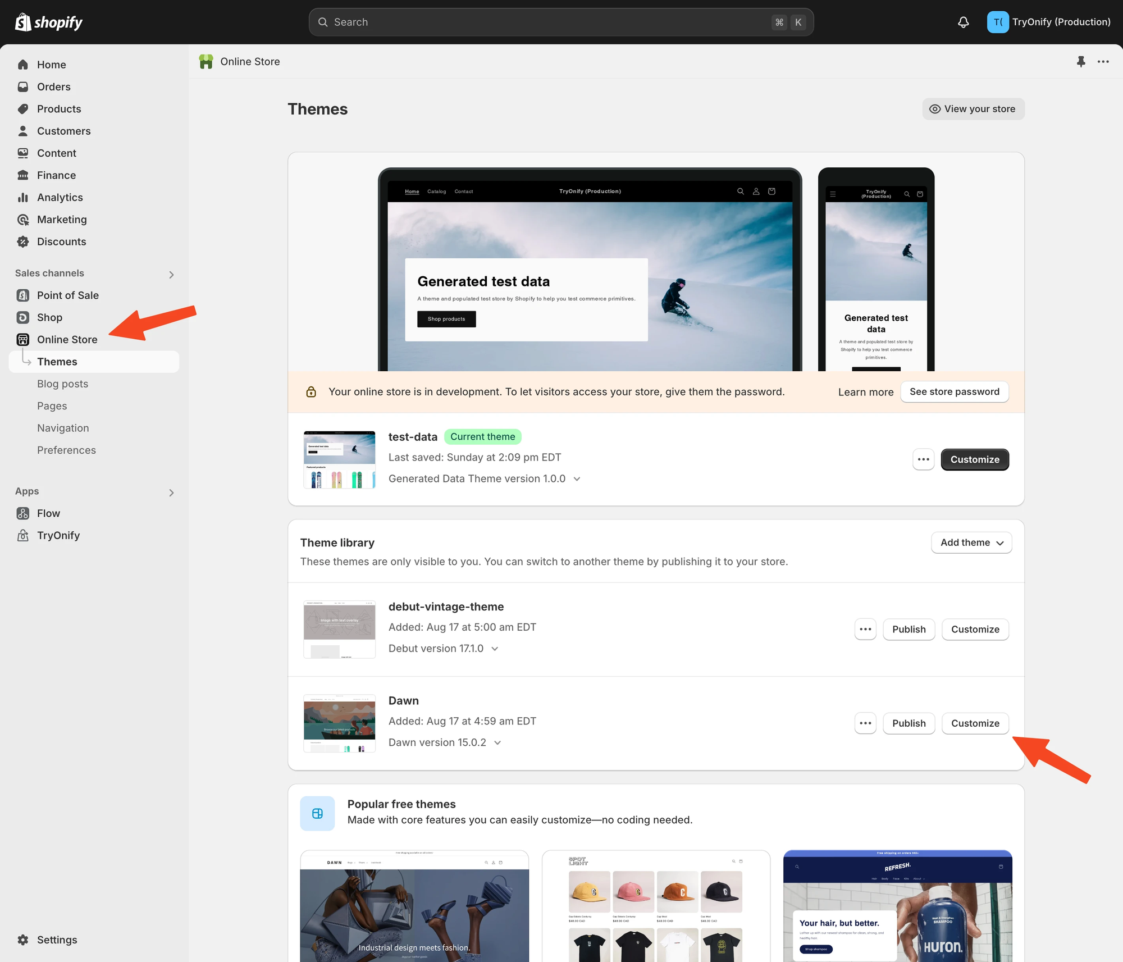
Task: Expand the Apps section
Action: [171, 493]
